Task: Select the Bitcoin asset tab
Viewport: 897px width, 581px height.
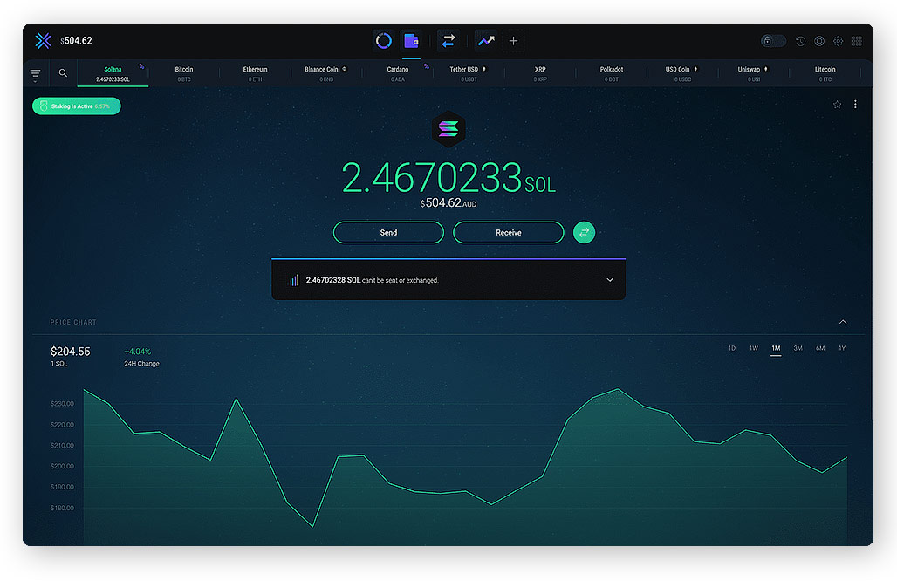Action: (x=183, y=74)
